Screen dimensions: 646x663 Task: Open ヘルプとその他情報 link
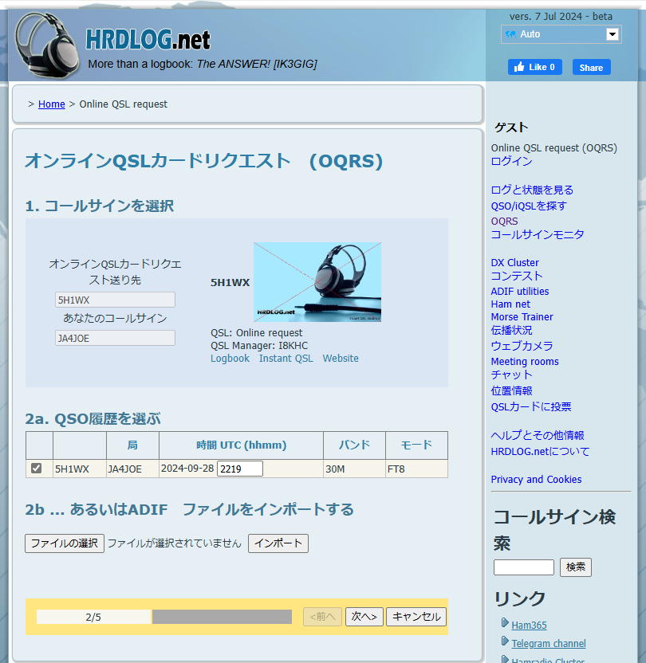538,436
